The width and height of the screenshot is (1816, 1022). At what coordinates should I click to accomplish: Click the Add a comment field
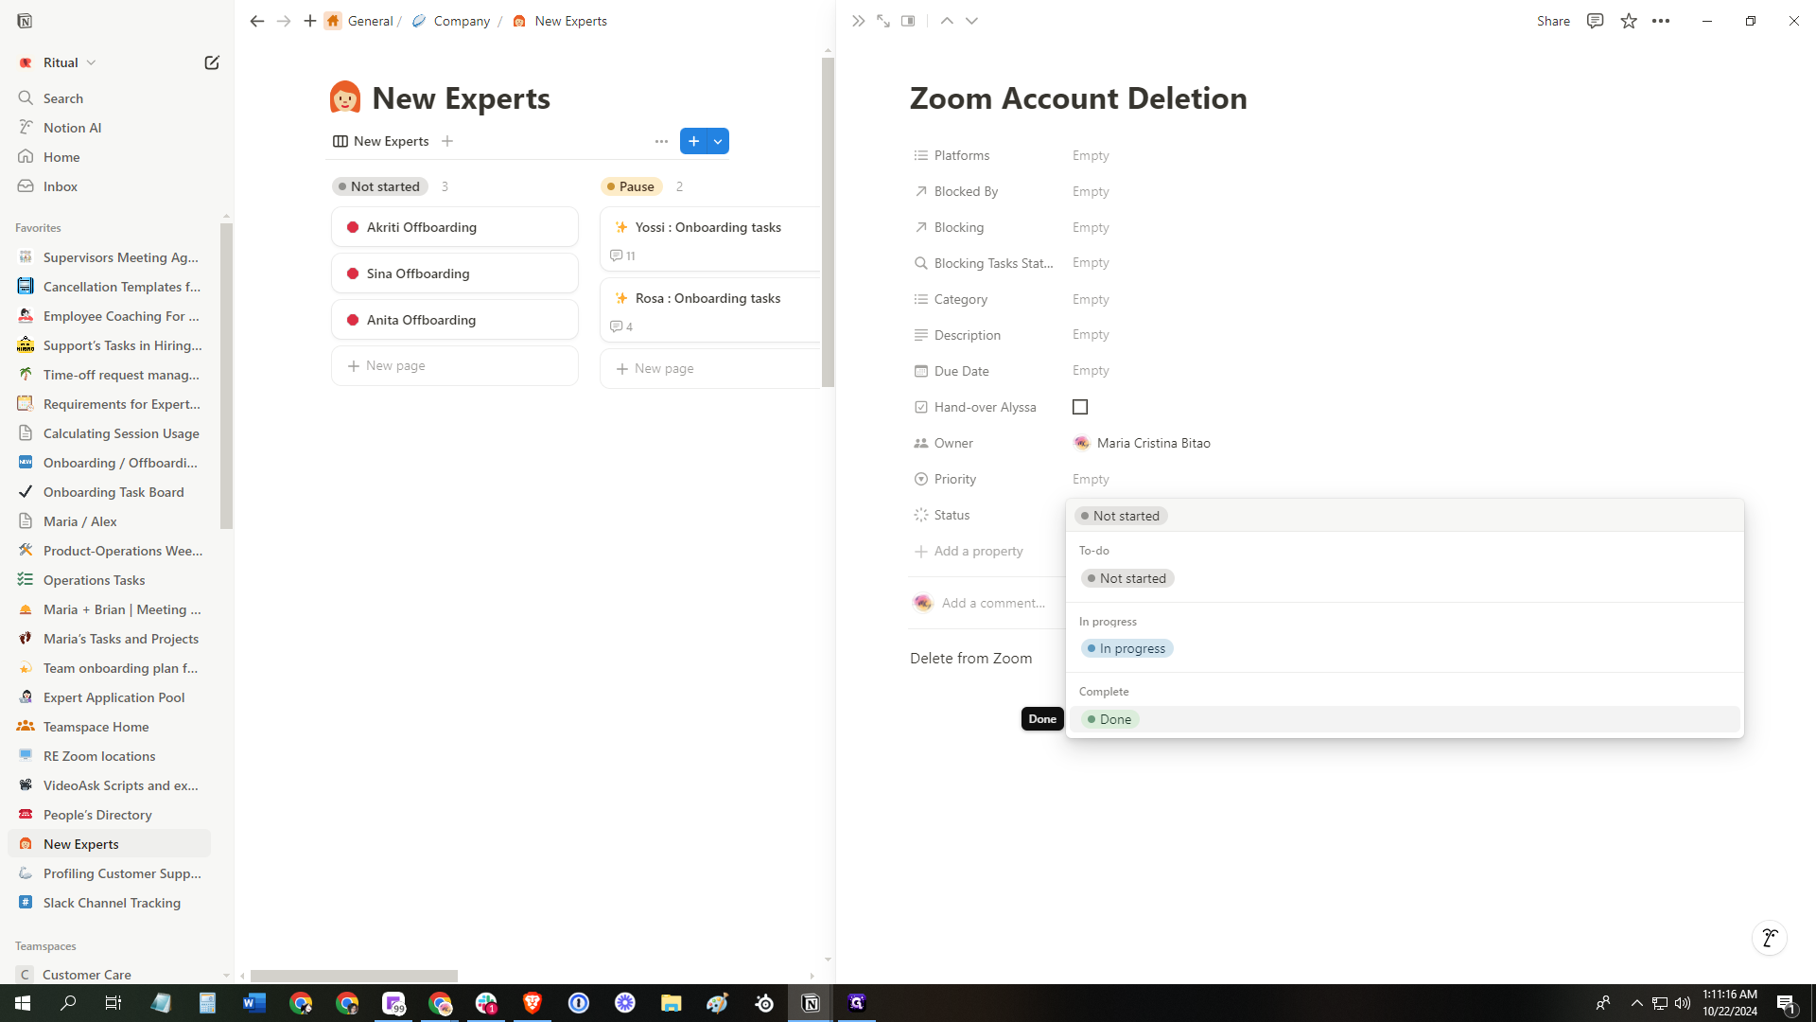click(993, 603)
